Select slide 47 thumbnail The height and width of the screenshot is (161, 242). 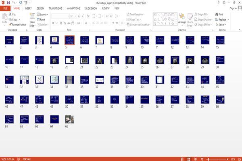pos(24,100)
